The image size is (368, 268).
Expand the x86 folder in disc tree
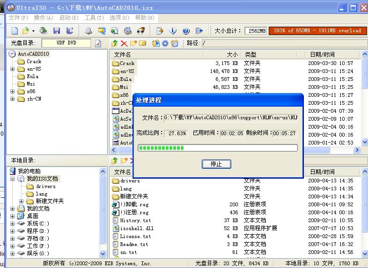(13, 92)
